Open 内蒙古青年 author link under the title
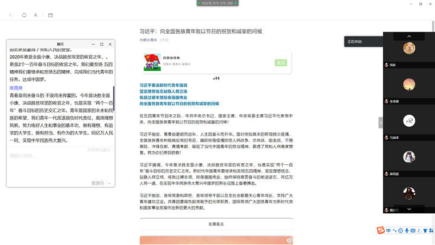This screenshot has height=245, width=435. click(x=148, y=40)
